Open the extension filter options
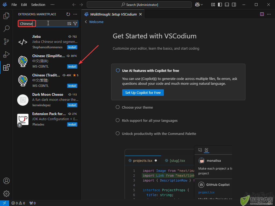The image size is (275, 206). [x=75, y=24]
